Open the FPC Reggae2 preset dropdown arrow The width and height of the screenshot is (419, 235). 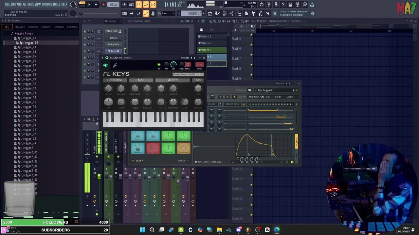[297, 90]
